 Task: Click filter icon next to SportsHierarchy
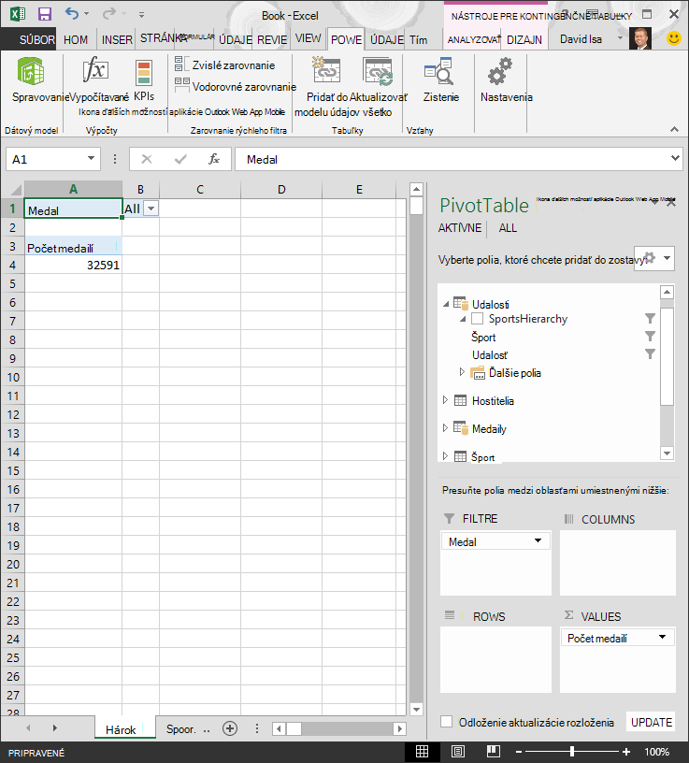point(650,319)
